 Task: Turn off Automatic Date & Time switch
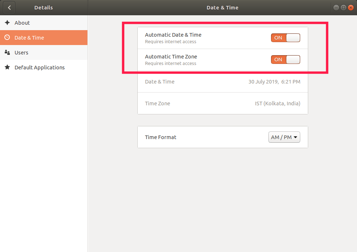coord(285,38)
